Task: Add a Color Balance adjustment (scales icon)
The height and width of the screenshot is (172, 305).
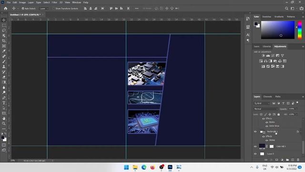Action: (x=266, y=61)
